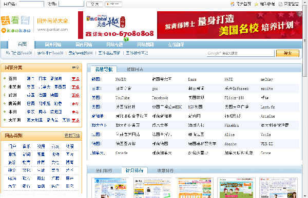Focus the password input field

click(x=71, y=4)
